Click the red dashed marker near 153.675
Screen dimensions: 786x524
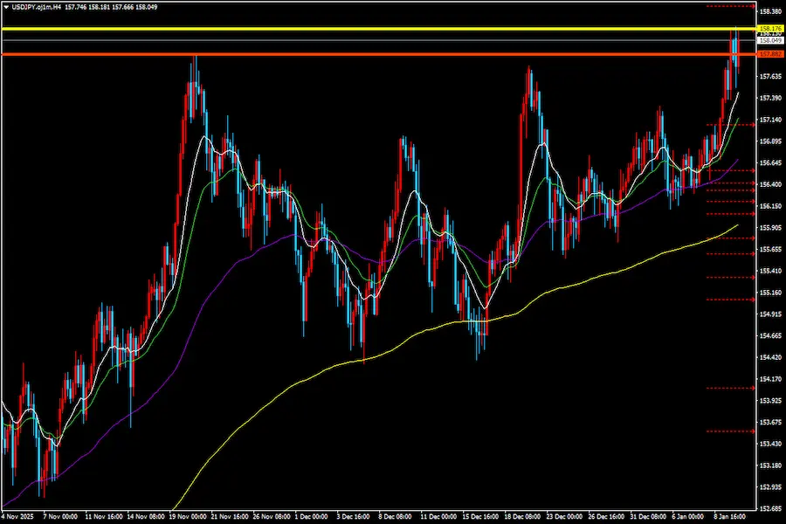click(730, 431)
